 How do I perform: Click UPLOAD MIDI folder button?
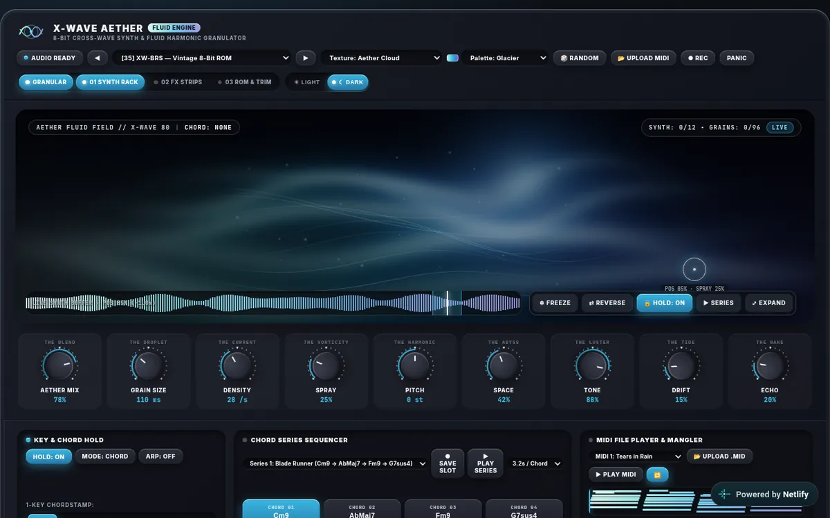pos(643,58)
